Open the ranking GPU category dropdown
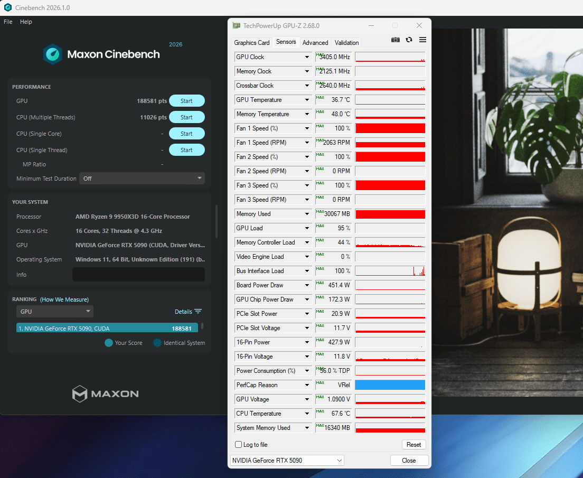The width and height of the screenshot is (583, 478). (x=55, y=311)
